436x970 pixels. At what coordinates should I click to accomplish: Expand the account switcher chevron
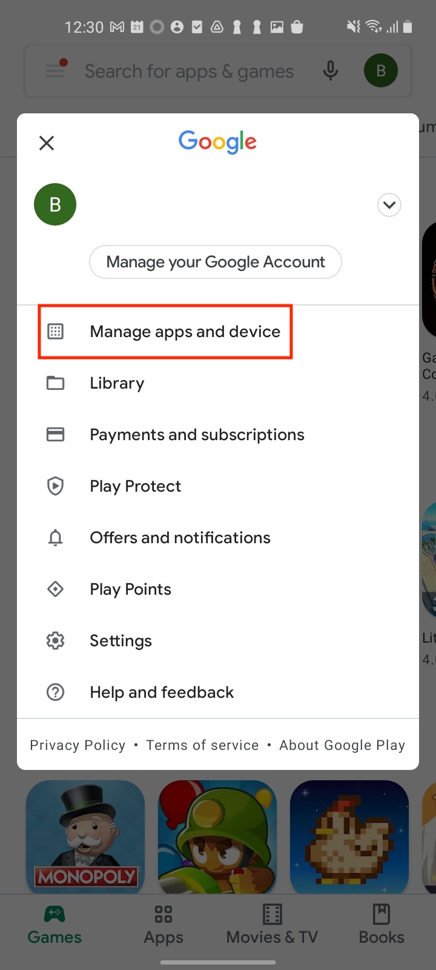click(x=389, y=205)
